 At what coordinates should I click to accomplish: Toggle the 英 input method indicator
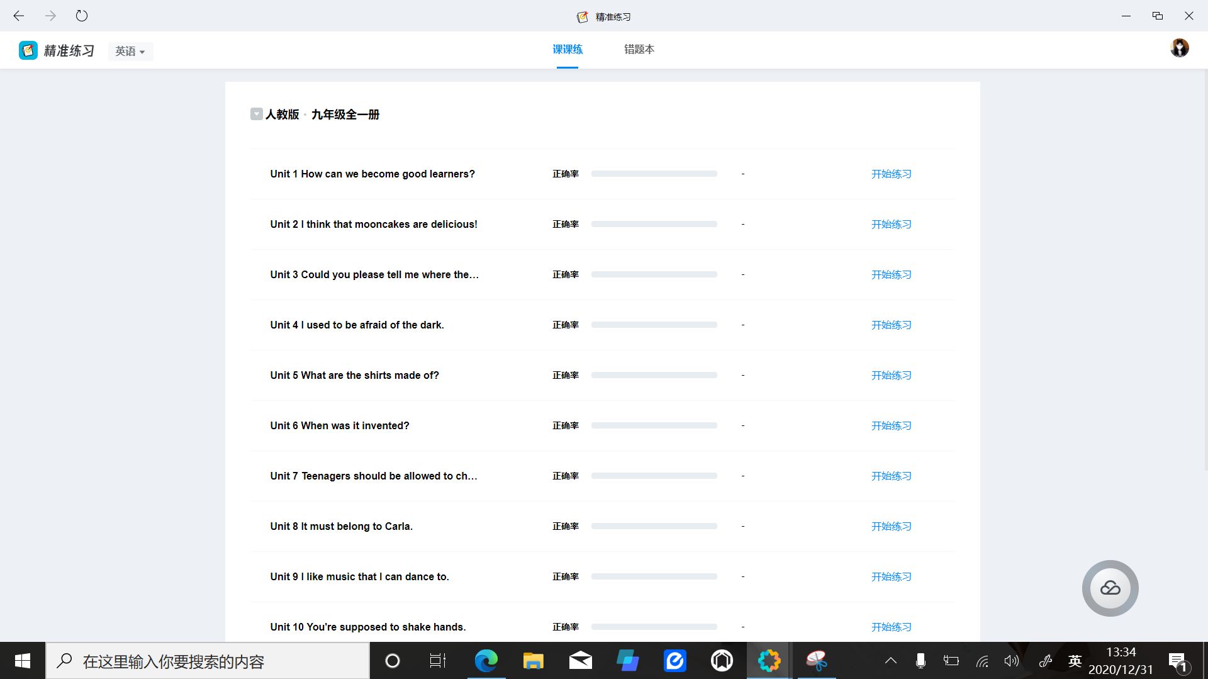point(1075,661)
